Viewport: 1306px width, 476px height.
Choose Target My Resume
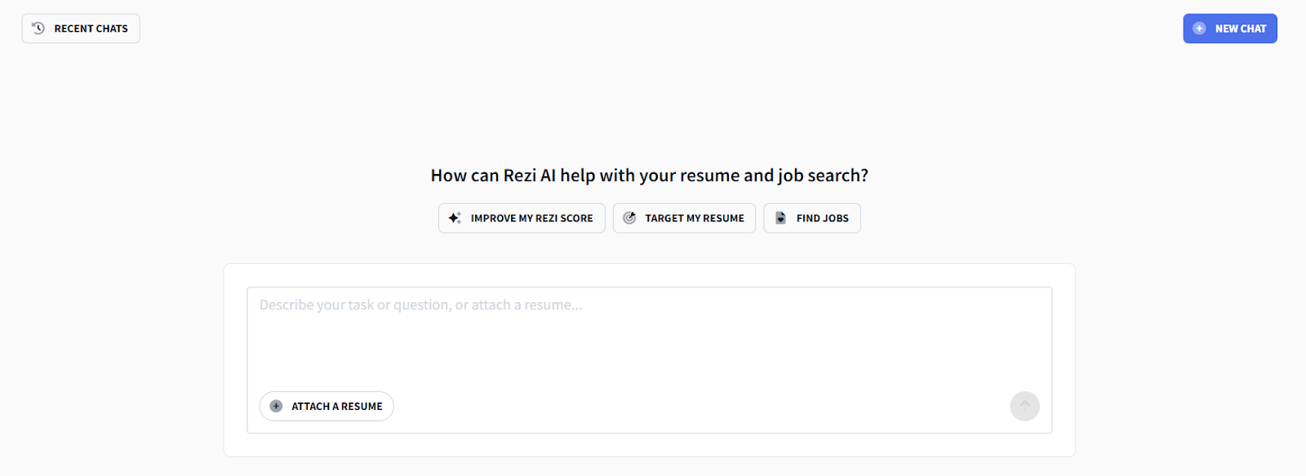(x=684, y=218)
